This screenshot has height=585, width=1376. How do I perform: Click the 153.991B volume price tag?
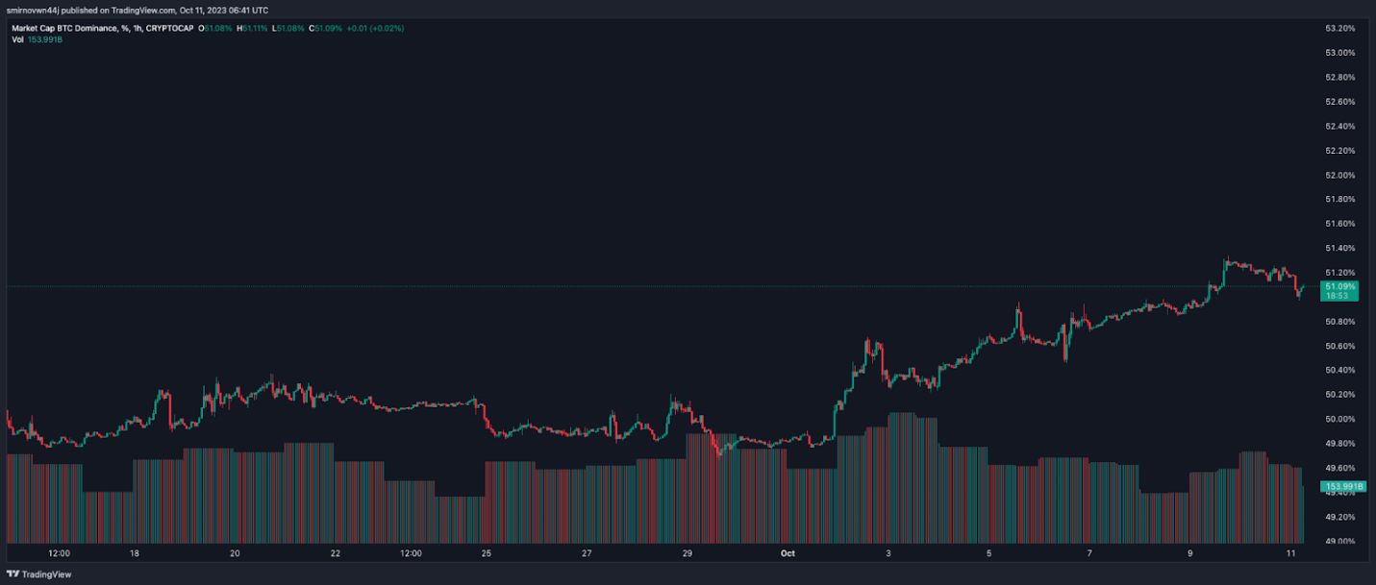[x=1340, y=487]
